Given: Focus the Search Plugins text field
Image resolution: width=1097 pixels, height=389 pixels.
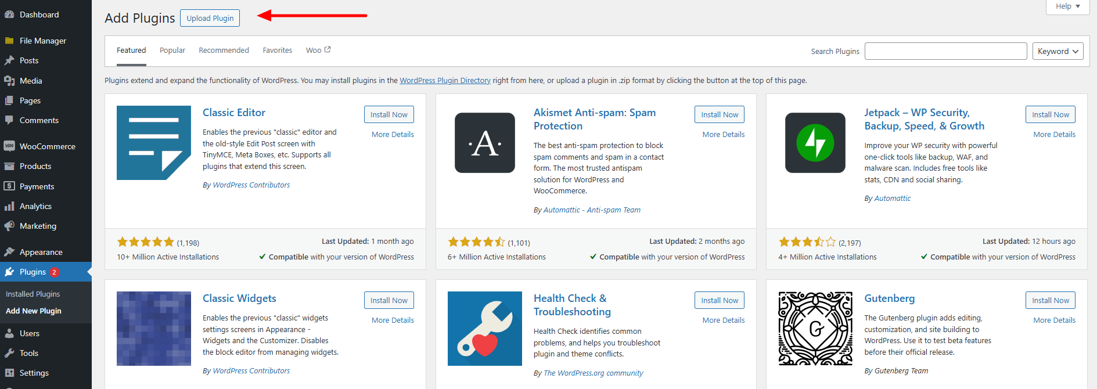Looking at the screenshot, I should [945, 51].
